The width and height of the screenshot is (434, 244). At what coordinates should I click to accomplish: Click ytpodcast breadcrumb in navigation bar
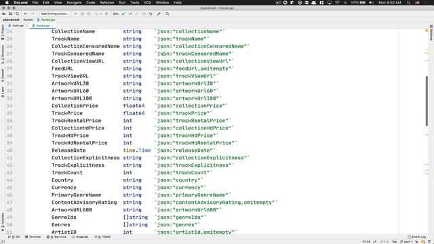(x=11, y=20)
